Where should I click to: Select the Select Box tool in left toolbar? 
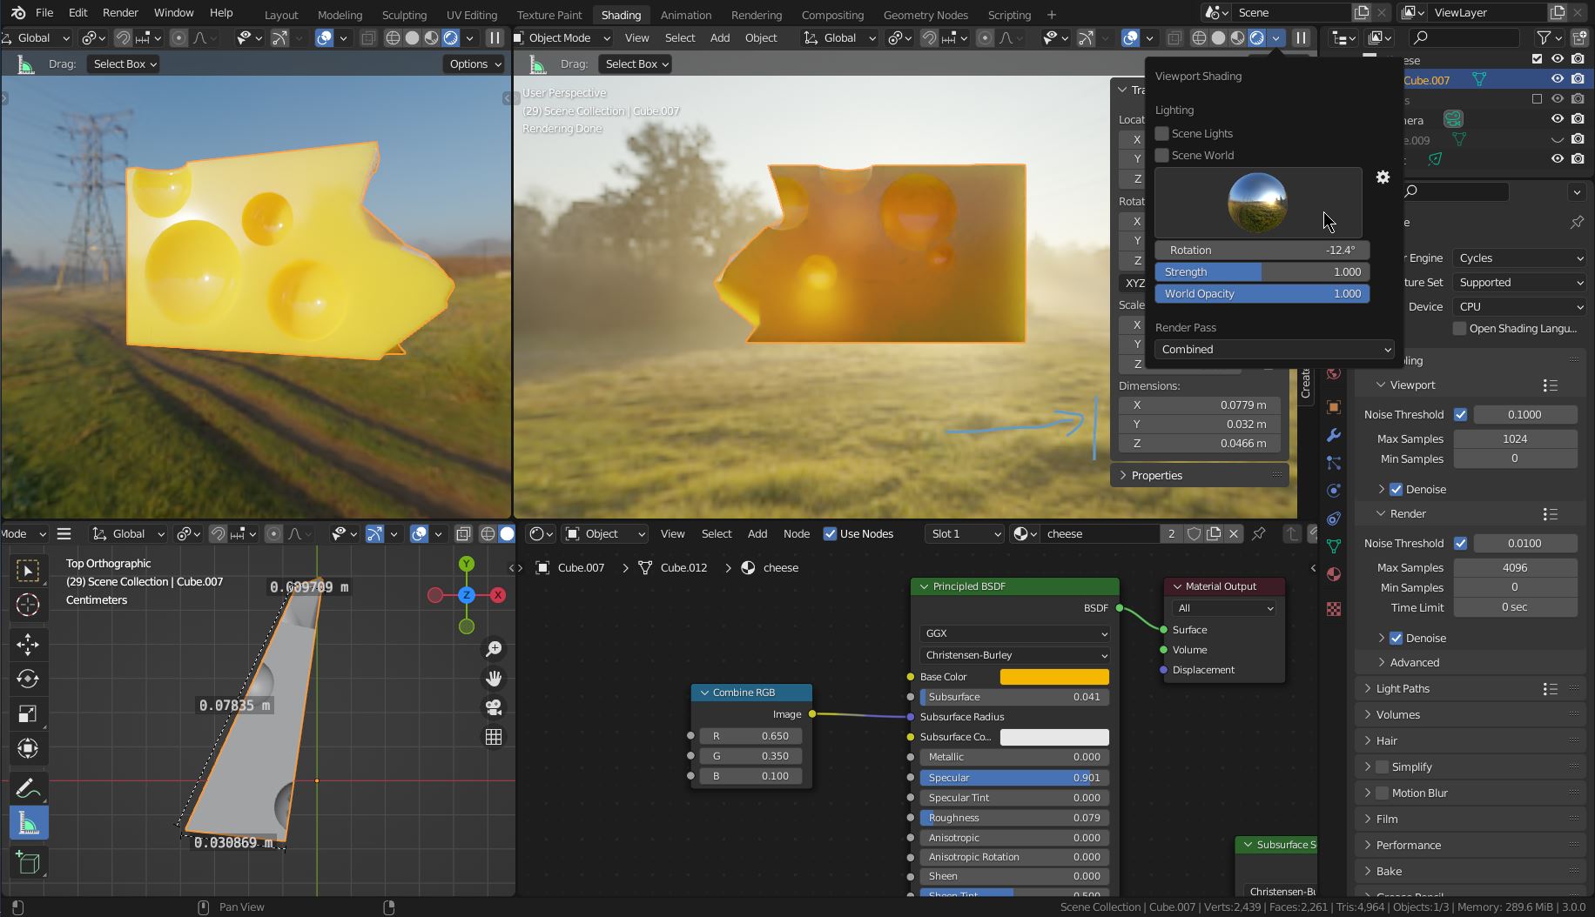pos(28,572)
